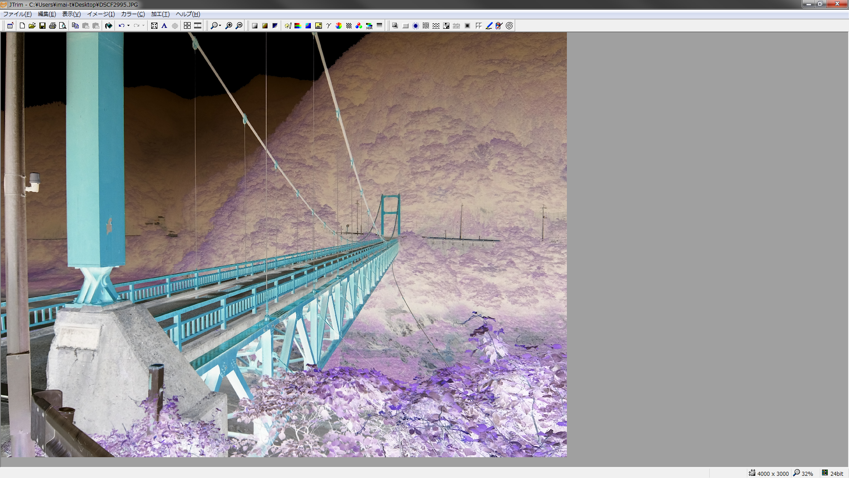Image resolution: width=849 pixels, height=478 pixels.
Task: Open the ファイル(F) menu
Action: (17, 14)
